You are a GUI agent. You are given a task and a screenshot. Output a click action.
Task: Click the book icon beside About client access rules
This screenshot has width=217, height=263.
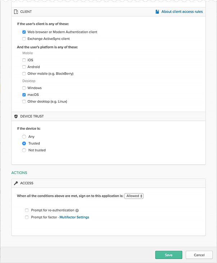click(157, 12)
